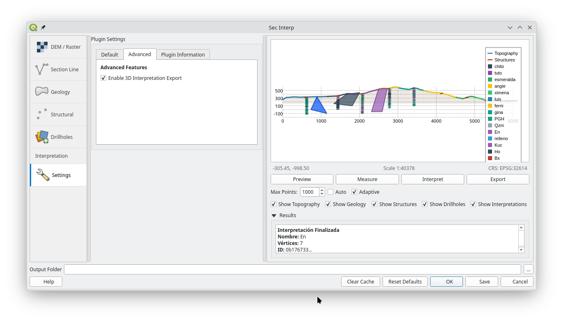Image resolution: width=563 pixels, height=322 pixels.
Task: Collapse the Results section
Action: click(x=274, y=215)
